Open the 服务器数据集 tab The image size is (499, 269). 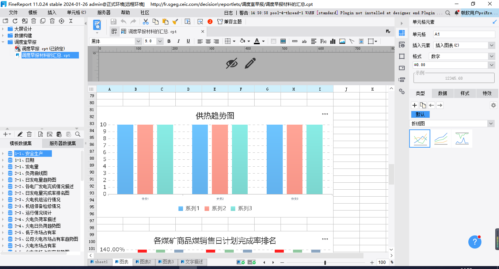(x=62, y=143)
